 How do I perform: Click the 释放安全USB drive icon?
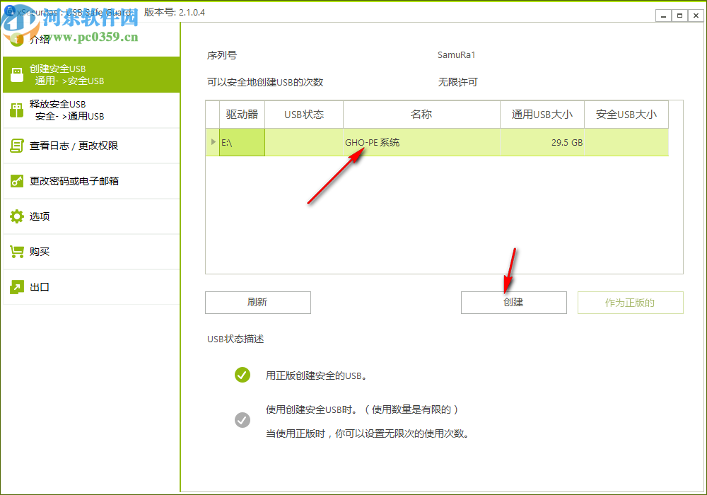click(x=15, y=110)
